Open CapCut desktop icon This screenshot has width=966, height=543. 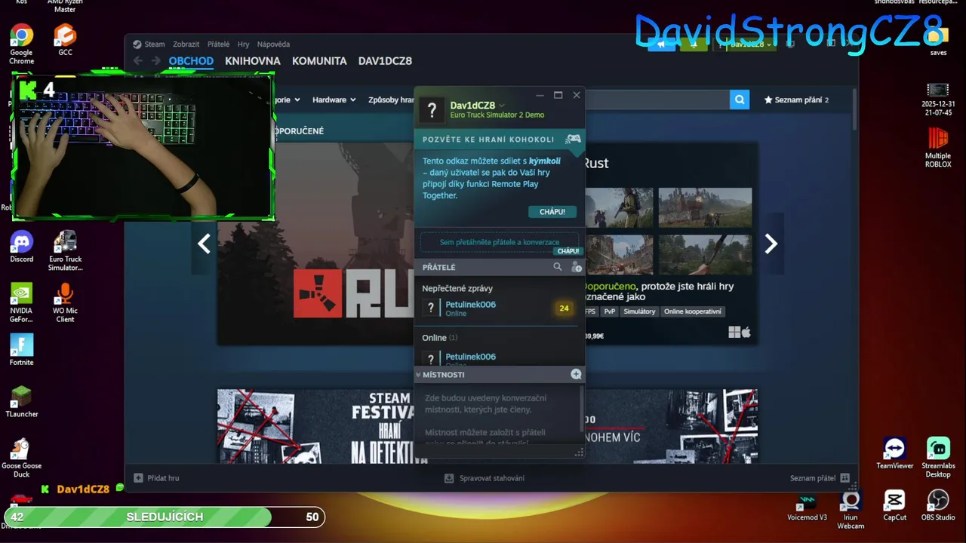(894, 505)
